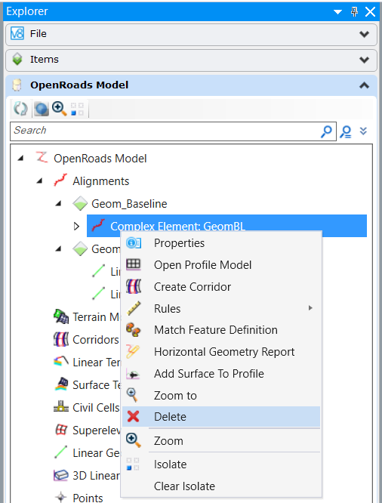
Task: Click into the Search input field
Action: (165, 131)
